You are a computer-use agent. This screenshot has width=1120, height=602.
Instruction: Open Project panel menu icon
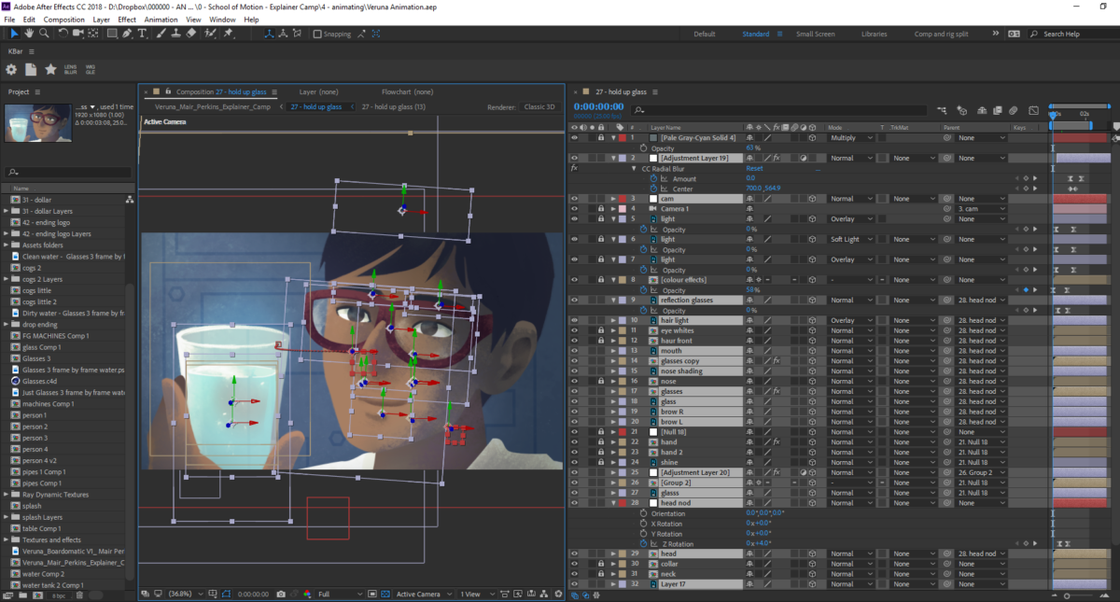[39, 92]
